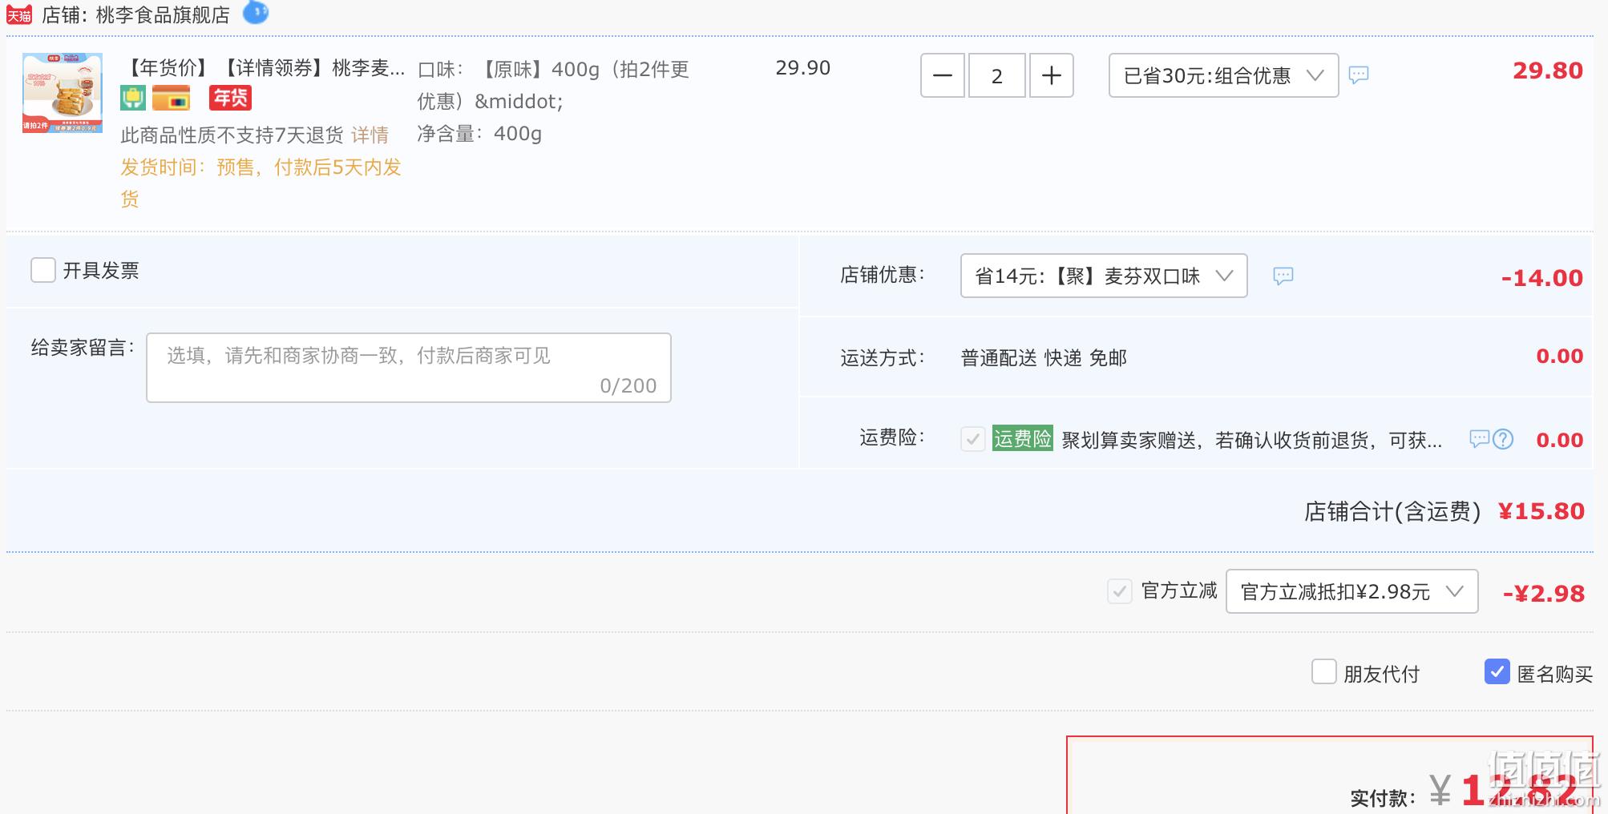
Task: Open the 详情 link about 7-day returns
Action: pos(370,135)
